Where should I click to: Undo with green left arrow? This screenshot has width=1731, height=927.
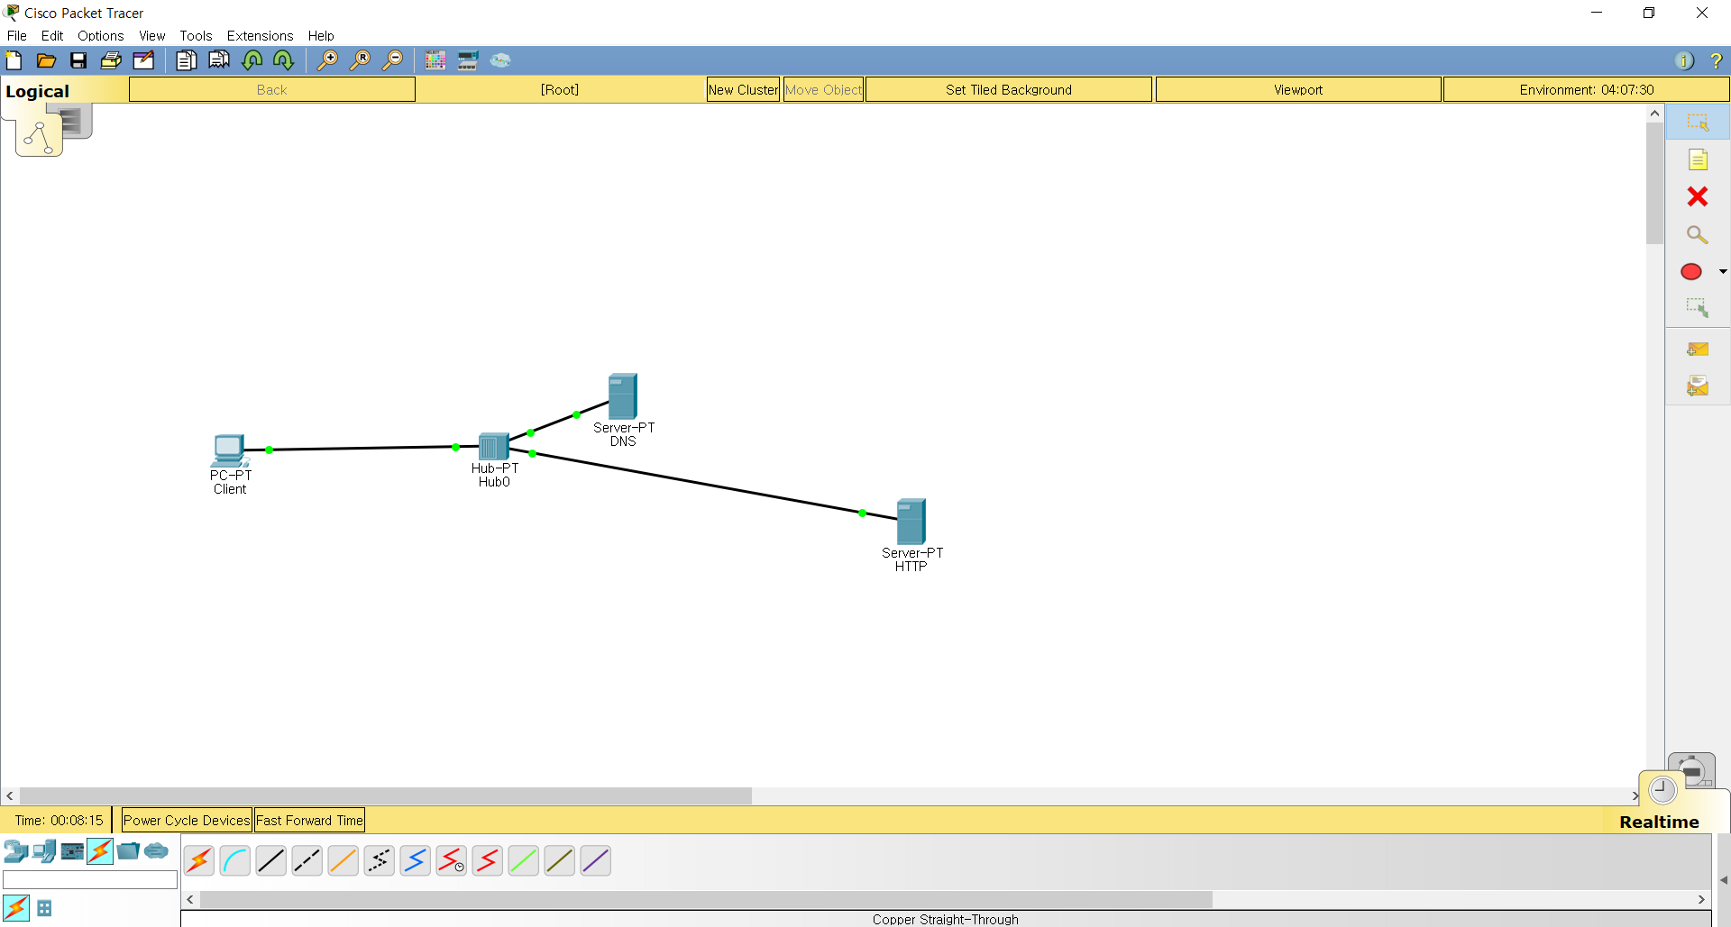(x=252, y=60)
